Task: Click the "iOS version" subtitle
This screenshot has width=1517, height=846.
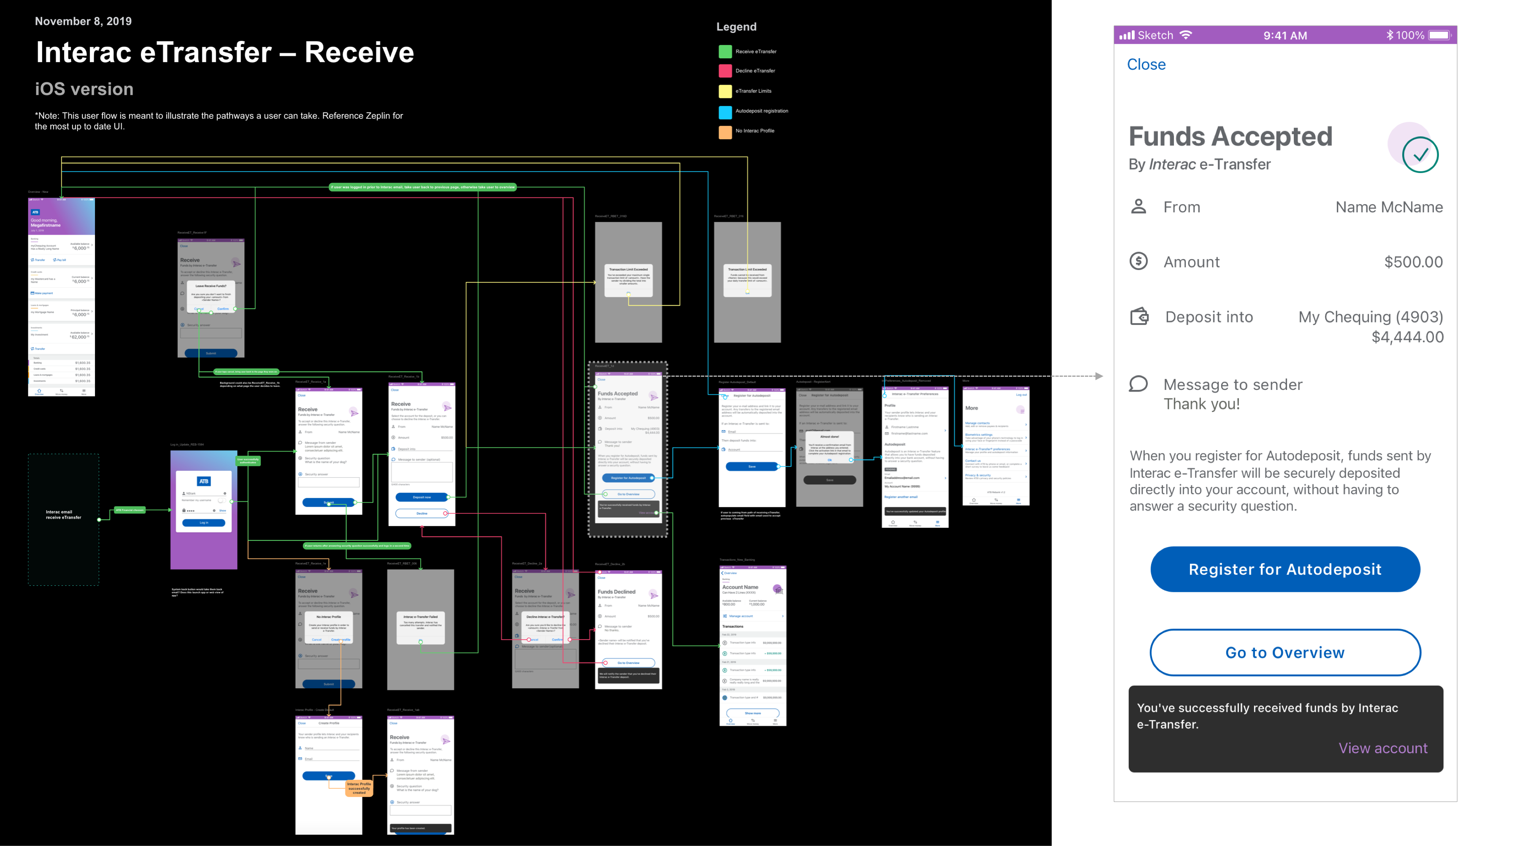Action: pos(84,89)
